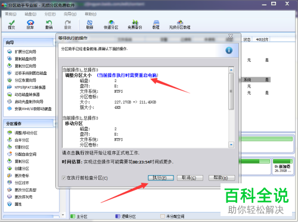Image resolution: width=298 pixels, height=222 pixels.
Task: Click the operations list scrollbar thumb
Action: [231, 91]
